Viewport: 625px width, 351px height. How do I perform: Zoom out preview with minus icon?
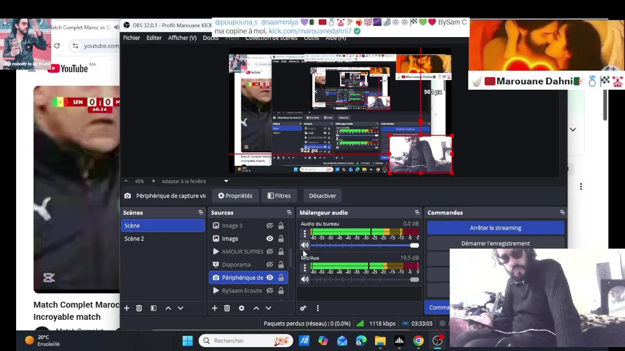[125, 181]
